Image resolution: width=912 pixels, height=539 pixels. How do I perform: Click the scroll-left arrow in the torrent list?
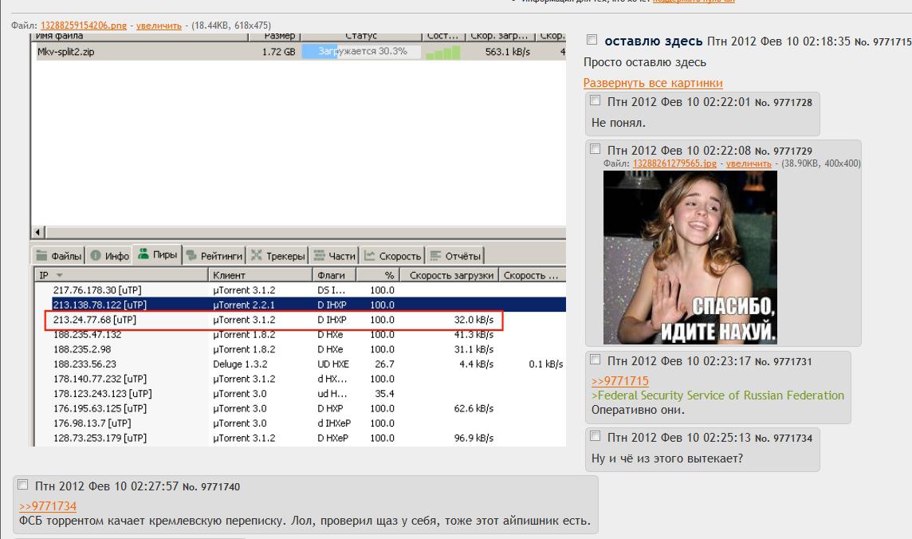pyautogui.click(x=37, y=233)
